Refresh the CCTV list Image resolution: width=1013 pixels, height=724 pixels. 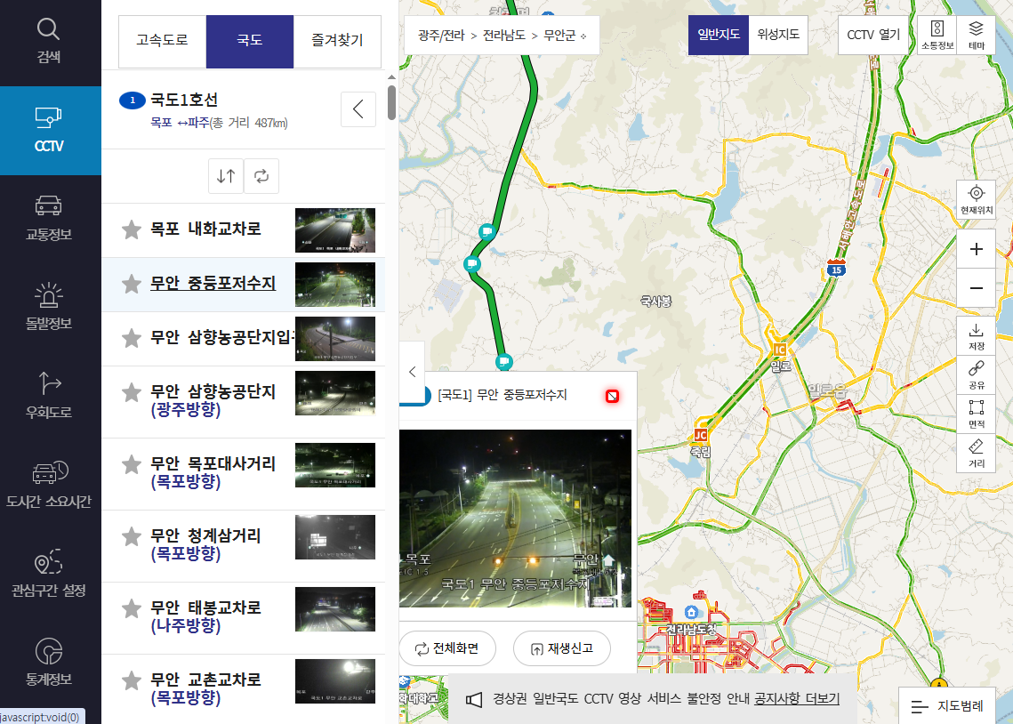click(261, 176)
